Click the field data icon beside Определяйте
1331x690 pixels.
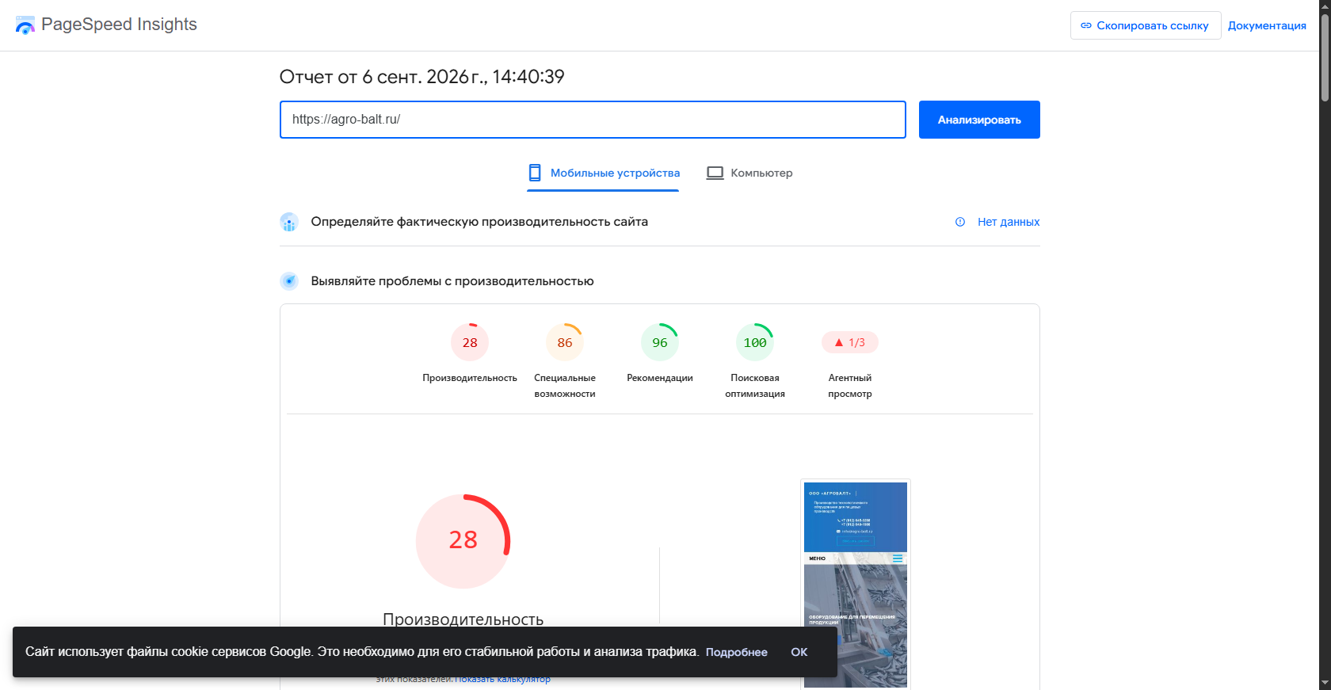click(289, 222)
